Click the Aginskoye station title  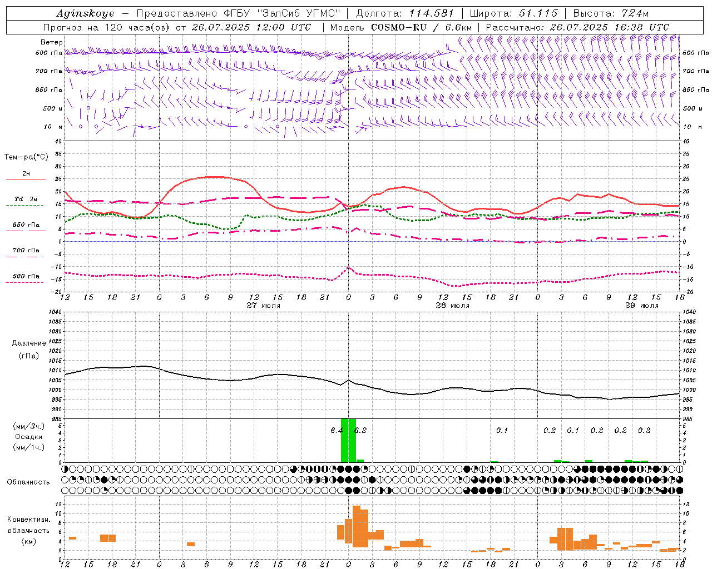tap(85, 13)
